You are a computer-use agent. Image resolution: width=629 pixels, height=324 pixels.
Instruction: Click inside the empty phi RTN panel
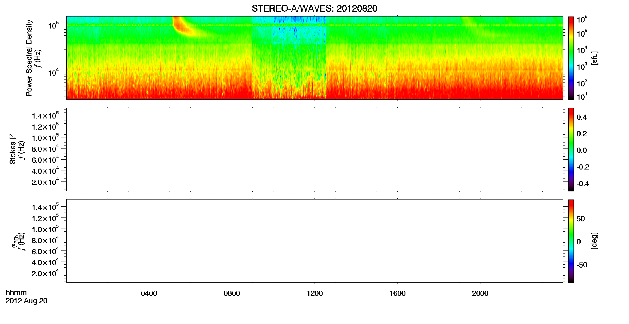click(x=314, y=241)
